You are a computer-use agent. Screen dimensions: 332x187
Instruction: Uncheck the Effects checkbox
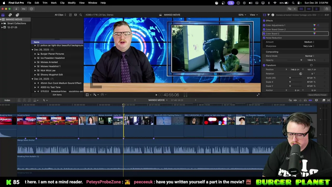pyautogui.click(x=264, y=21)
